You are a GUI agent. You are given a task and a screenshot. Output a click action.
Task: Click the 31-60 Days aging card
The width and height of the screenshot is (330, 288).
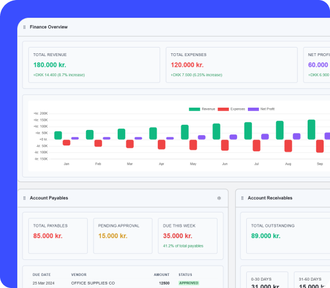(x=312, y=280)
